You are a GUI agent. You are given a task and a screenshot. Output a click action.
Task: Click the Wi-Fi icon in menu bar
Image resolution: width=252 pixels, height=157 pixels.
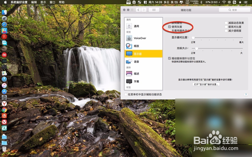pyautogui.click(x=224, y=2)
